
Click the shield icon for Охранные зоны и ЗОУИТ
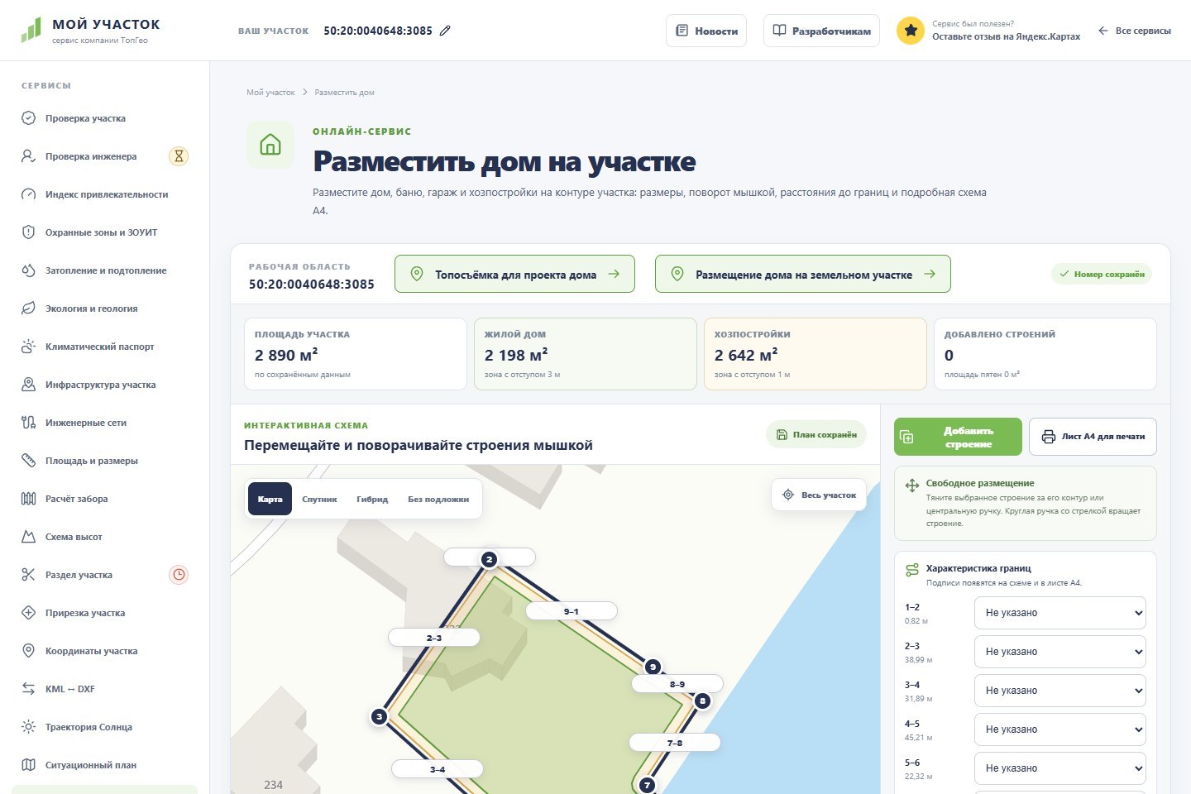[x=28, y=232]
